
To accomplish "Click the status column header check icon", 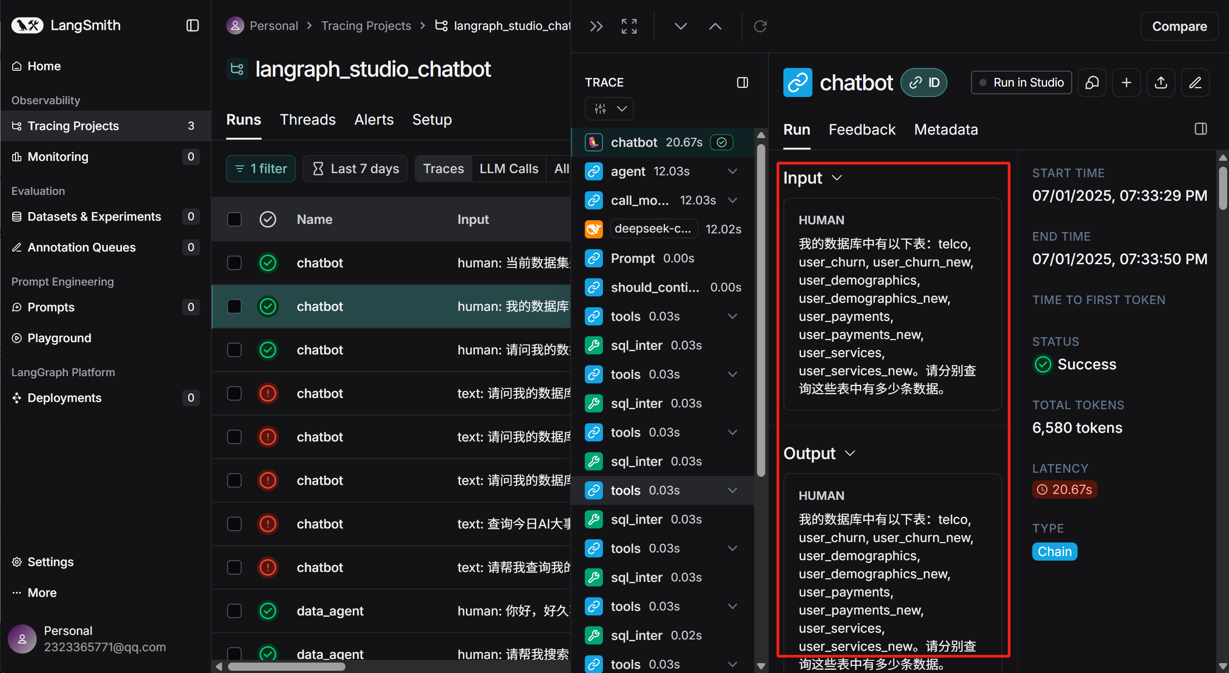I will (x=268, y=219).
